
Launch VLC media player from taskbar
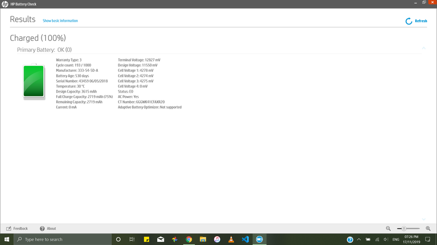pos(231,239)
